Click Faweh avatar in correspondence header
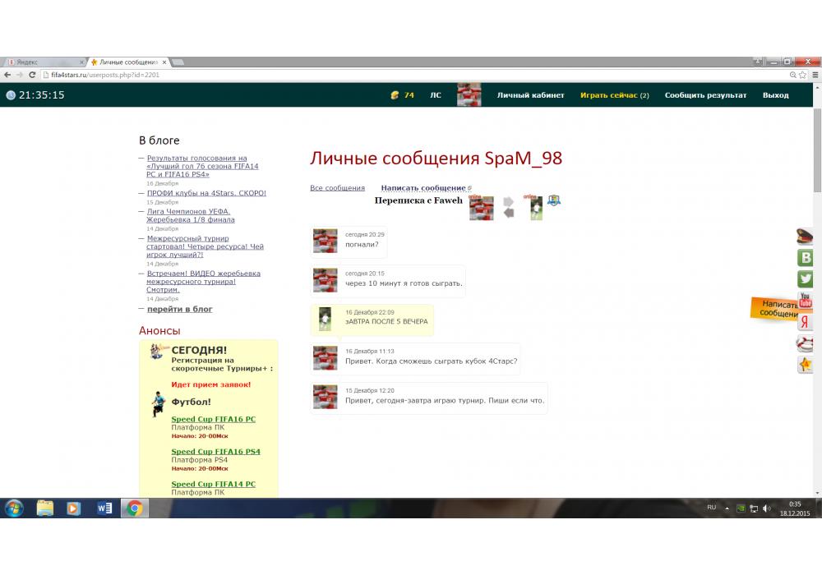The height and width of the screenshot is (575, 822). [x=536, y=208]
